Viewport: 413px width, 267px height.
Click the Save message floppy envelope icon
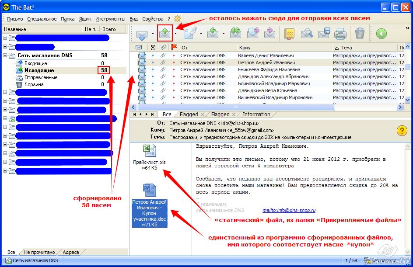(324, 33)
